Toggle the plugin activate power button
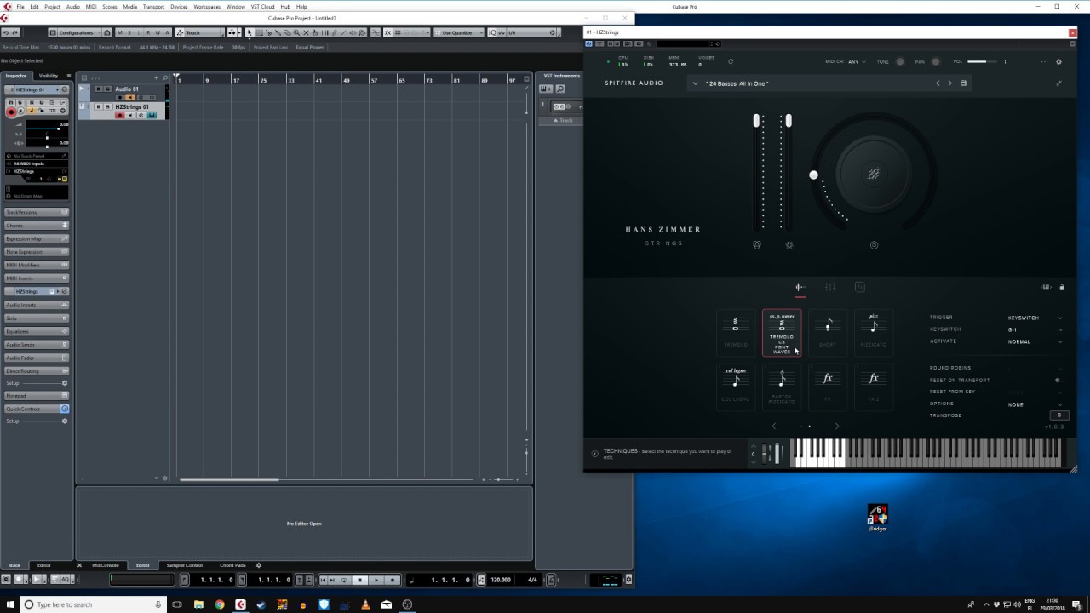Image resolution: width=1090 pixels, height=613 pixels. click(x=588, y=43)
